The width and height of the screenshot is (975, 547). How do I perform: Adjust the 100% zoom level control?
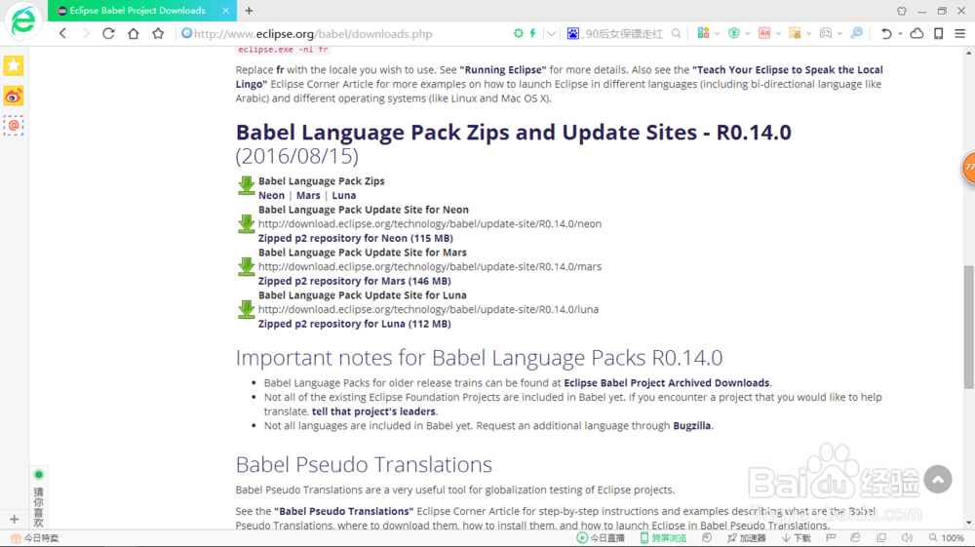(947, 537)
